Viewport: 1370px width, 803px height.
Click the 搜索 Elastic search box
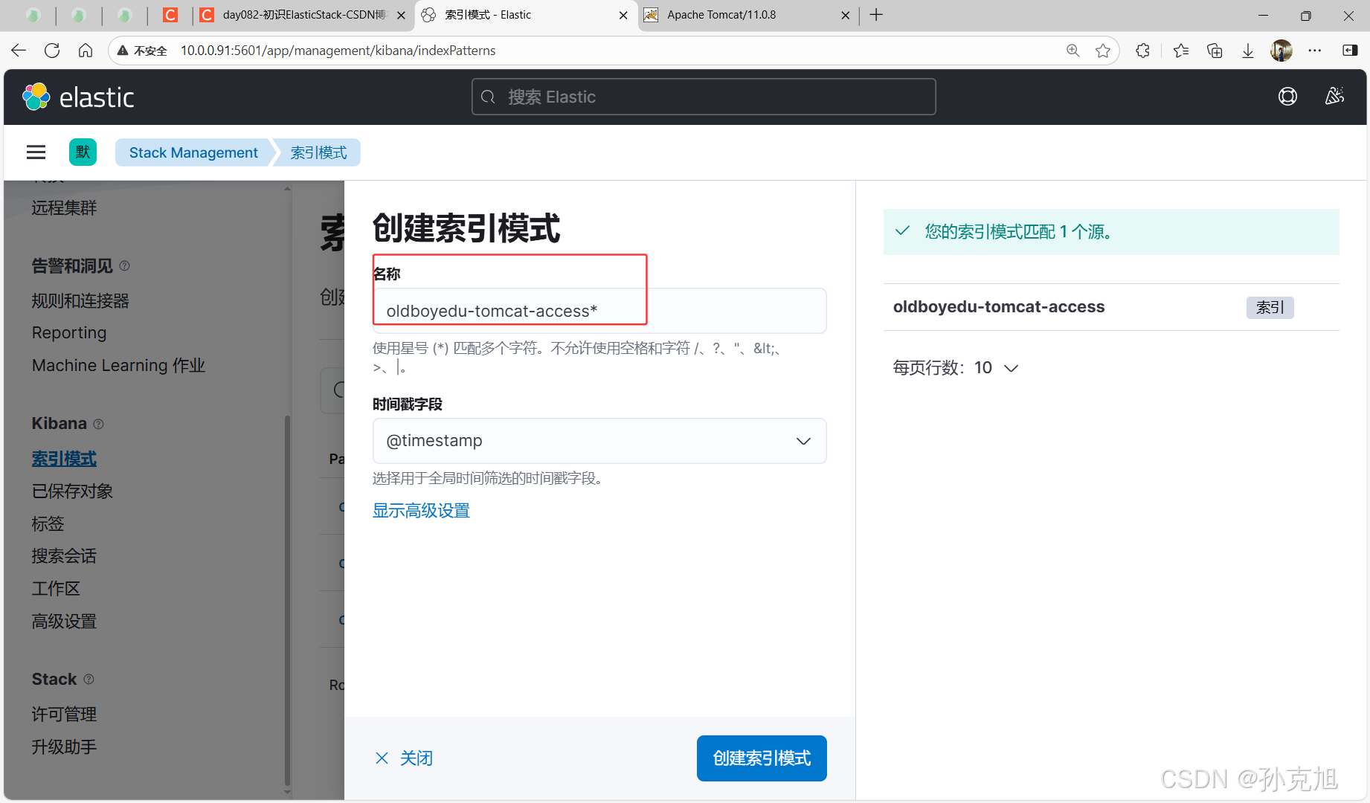tap(704, 97)
